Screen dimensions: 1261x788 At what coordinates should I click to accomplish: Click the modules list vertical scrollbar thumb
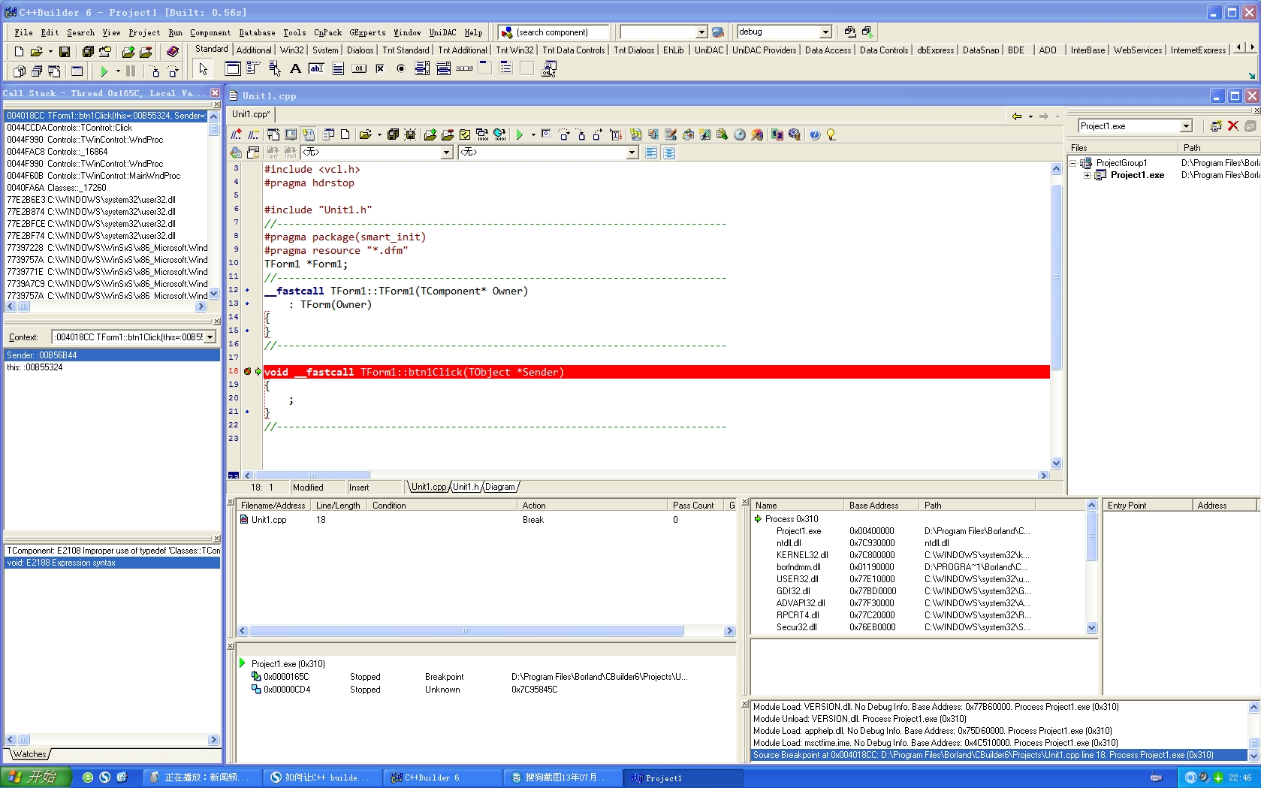(x=1092, y=536)
